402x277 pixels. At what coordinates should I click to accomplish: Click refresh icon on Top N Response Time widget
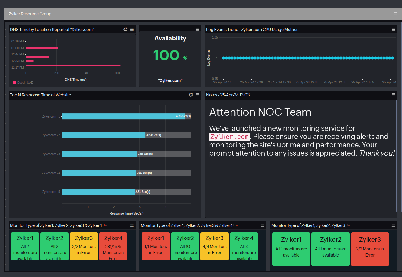(x=191, y=95)
